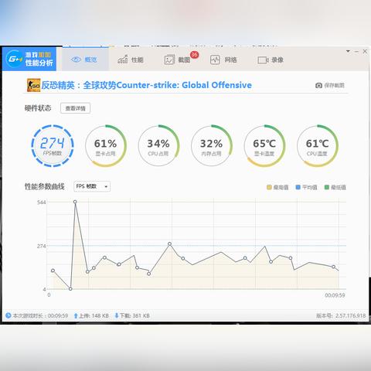
Task: Click the 00:09:59 chart time label
Action: point(335,295)
